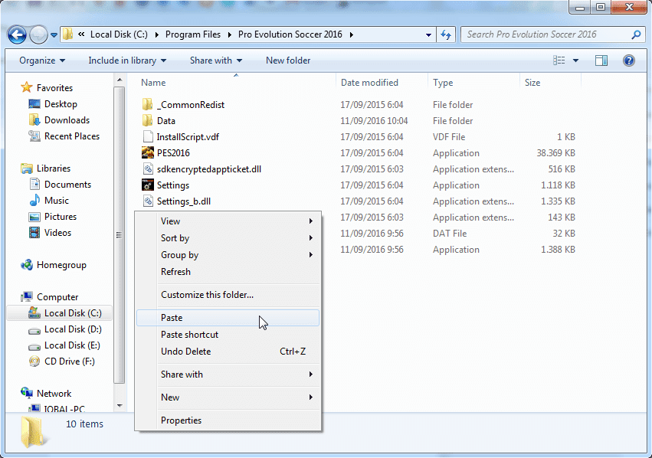Open Include in library dropdown
The image size is (652, 458).
click(127, 61)
